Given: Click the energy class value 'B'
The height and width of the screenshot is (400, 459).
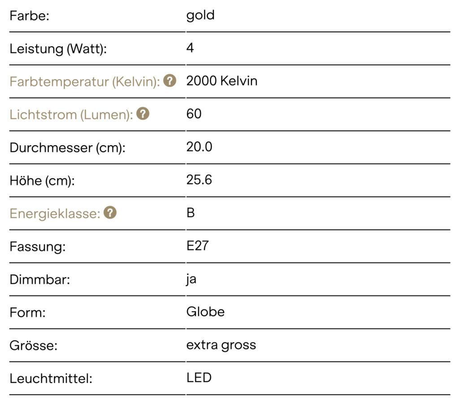Looking at the screenshot, I should 191,213.
